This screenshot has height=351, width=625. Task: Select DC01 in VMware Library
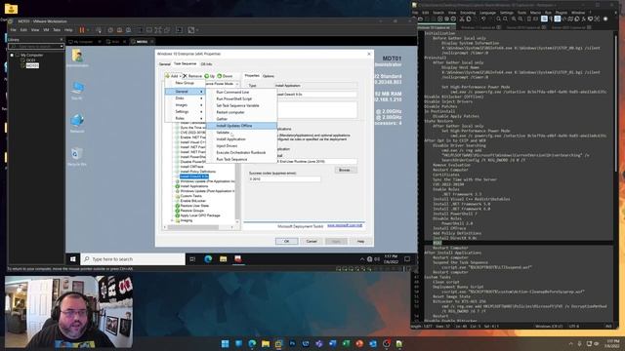(x=30, y=60)
